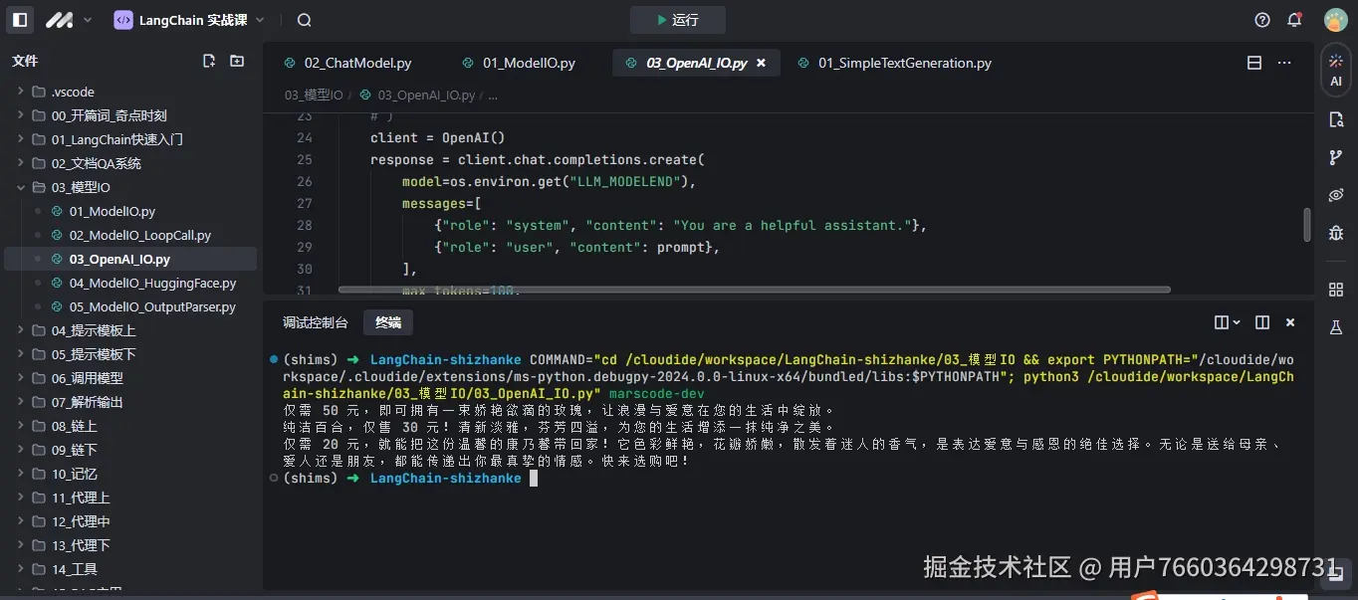Open the file search icon in right sidebar
The height and width of the screenshot is (600, 1358).
[x=1335, y=118]
